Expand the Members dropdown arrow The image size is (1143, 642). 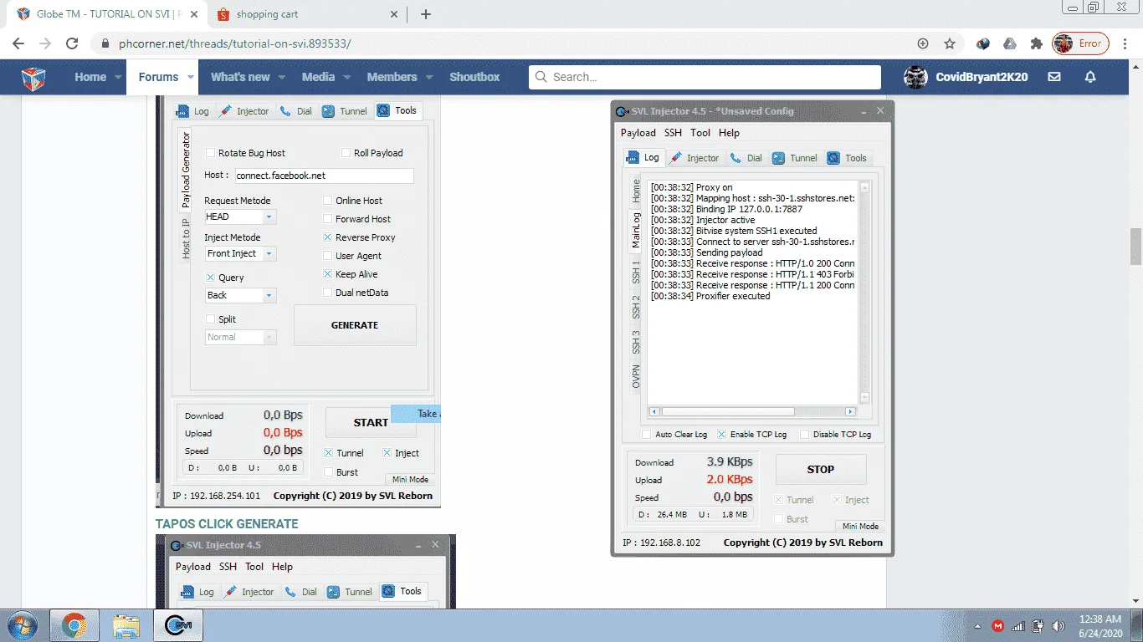pyautogui.click(x=429, y=77)
